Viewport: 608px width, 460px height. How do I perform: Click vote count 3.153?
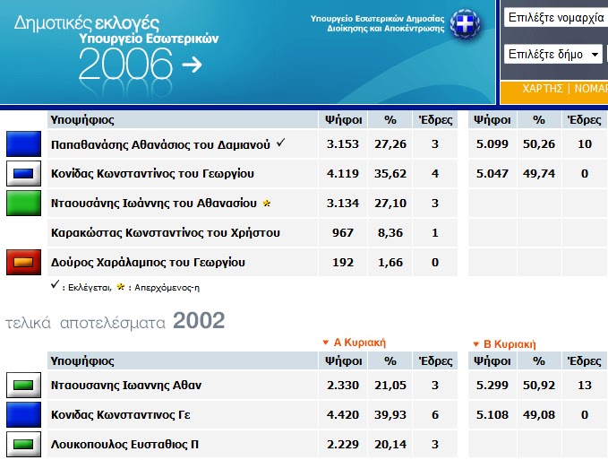[342, 144]
